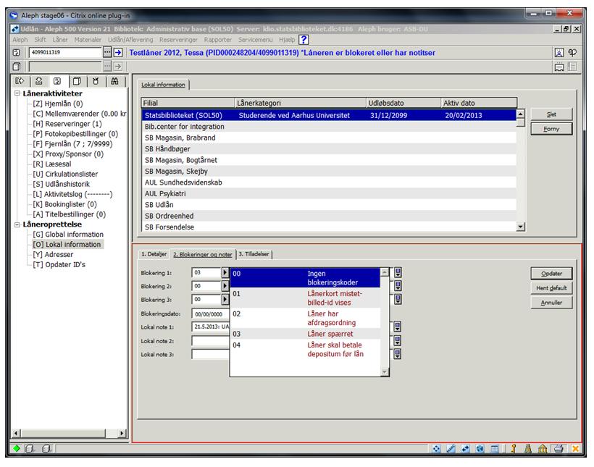The height and width of the screenshot is (467, 594).
Task: Switch to Blokeringer og noter tab
Action: pos(203,254)
